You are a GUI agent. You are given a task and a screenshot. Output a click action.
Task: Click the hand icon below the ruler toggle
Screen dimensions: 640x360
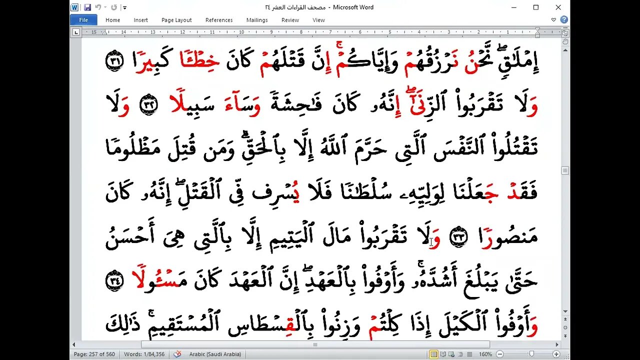[x=565, y=41]
